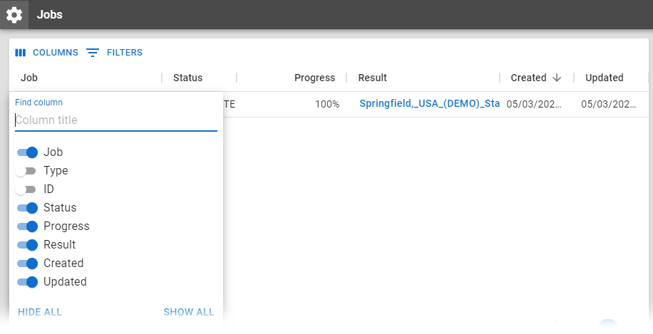Screen dimensions: 653x334
Task: Click the Created sort descending arrow
Action: pyautogui.click(x=557, y=78)
